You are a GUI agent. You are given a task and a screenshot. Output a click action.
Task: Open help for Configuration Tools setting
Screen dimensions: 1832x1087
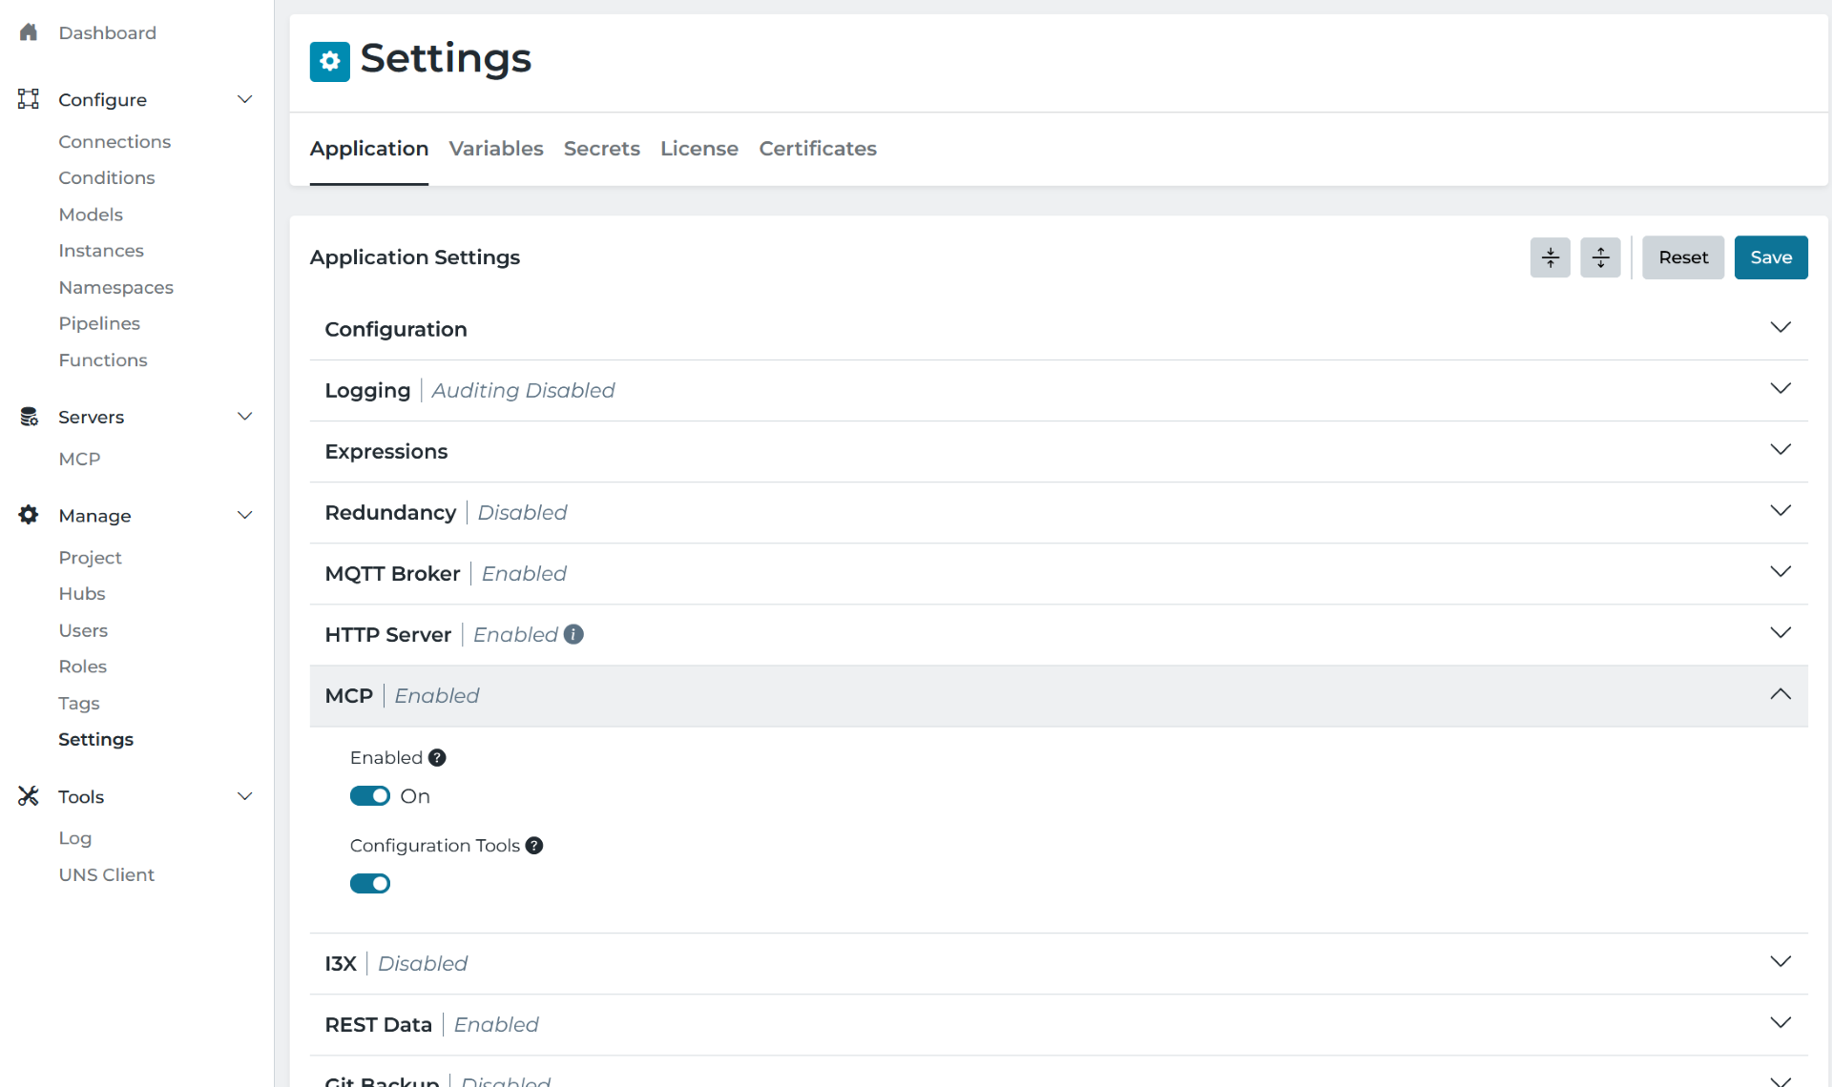pos(534,846)
